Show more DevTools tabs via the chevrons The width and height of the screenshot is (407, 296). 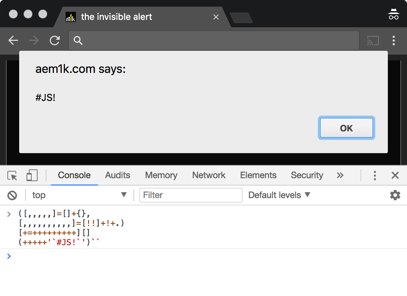tap(340, 176)
